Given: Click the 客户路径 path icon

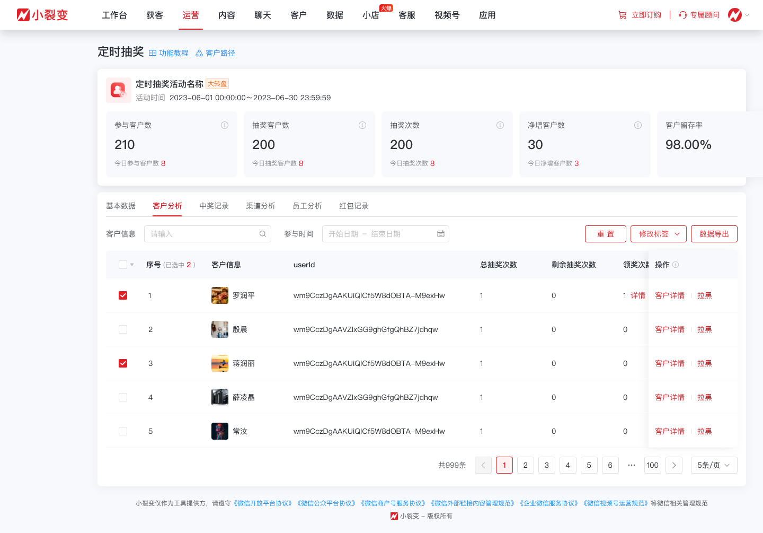Looking at the screenshot, I should point(199,53).
